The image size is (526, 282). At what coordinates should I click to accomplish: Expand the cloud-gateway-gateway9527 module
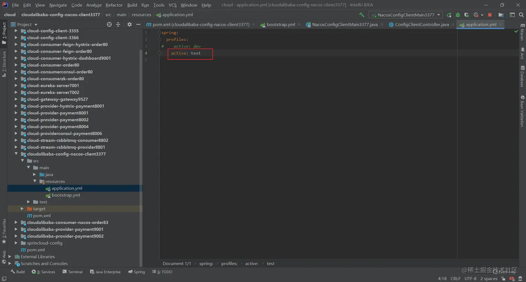pos(16,99)
